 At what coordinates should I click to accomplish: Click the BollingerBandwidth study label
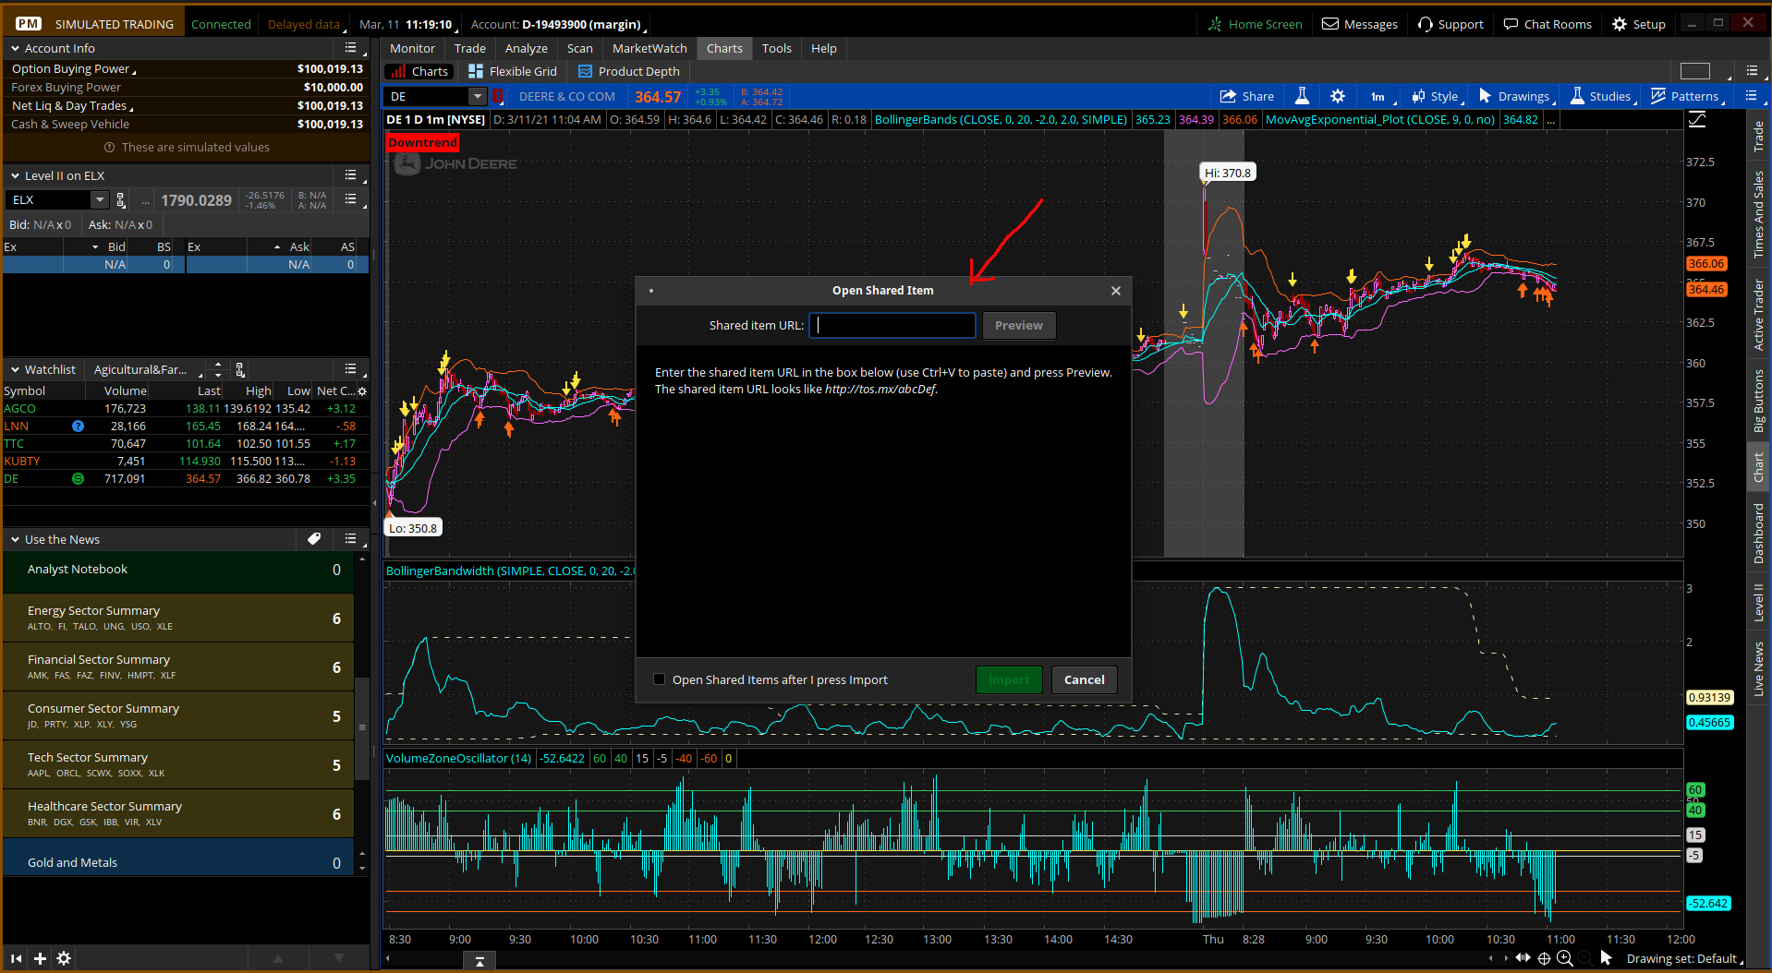click(509, 571)
